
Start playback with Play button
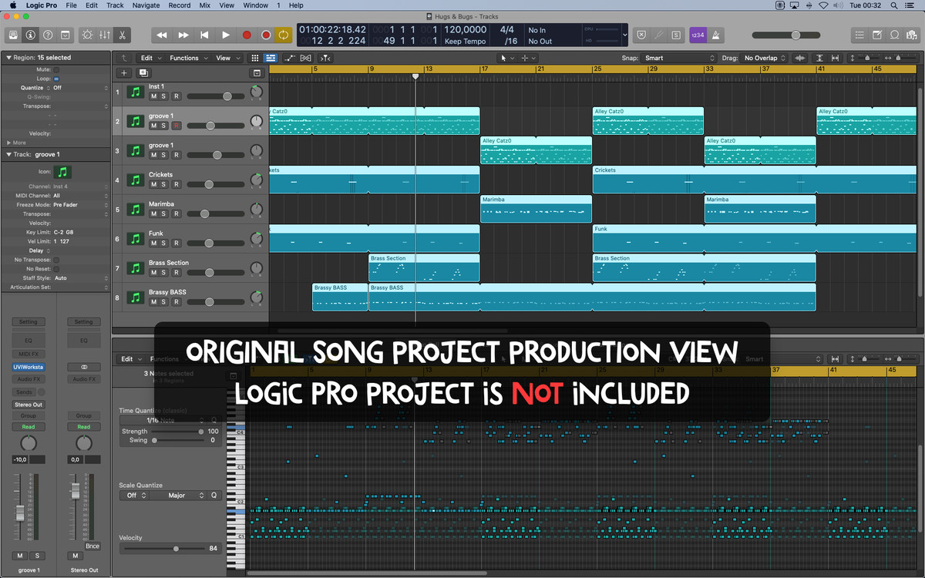(x=226, y=35)
